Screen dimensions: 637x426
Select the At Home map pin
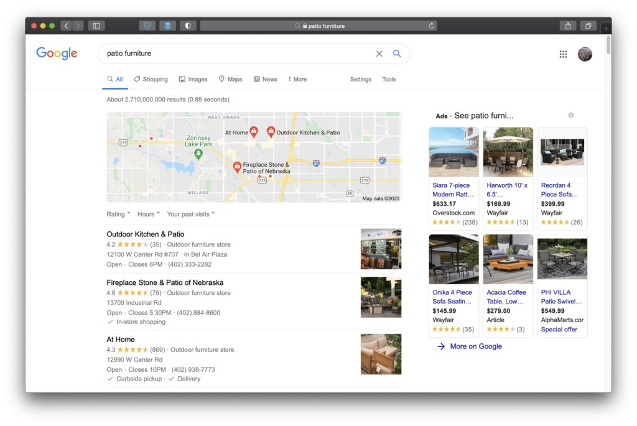[x=254, y=131]
